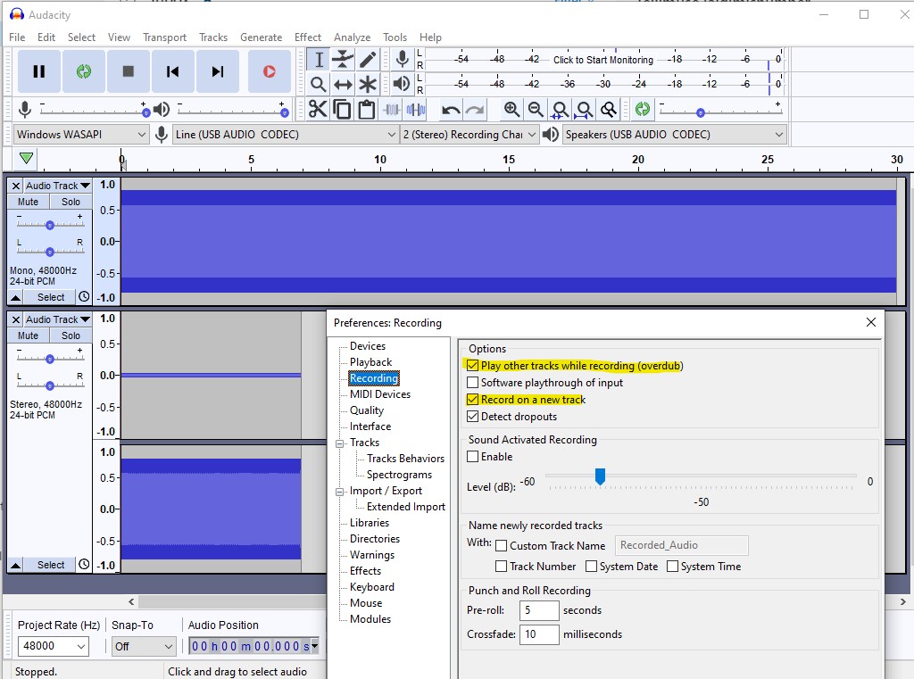
Task: Click the Silence audio icon
Action: 416,109
